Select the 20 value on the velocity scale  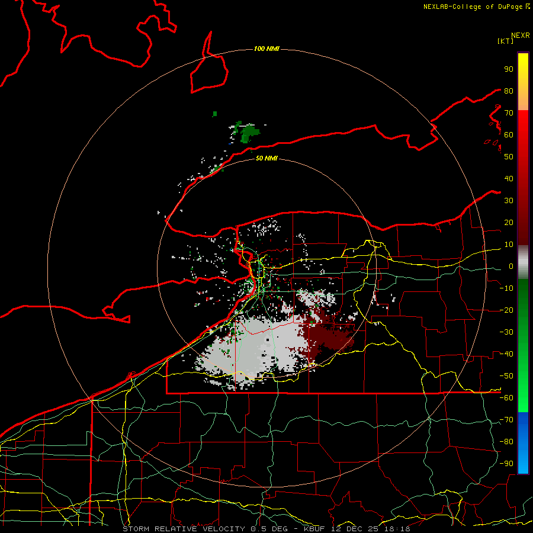[x=509, y=223]
